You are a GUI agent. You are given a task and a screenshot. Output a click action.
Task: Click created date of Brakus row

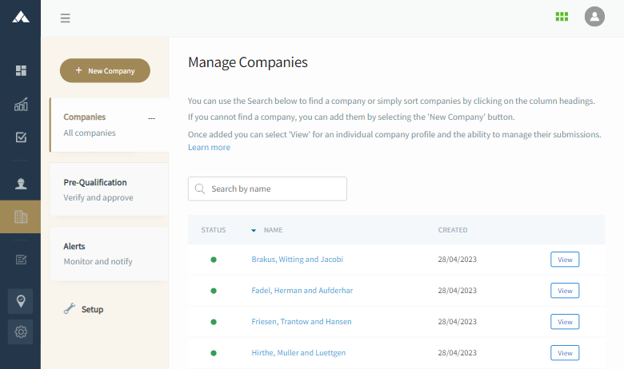coord(458,260)
